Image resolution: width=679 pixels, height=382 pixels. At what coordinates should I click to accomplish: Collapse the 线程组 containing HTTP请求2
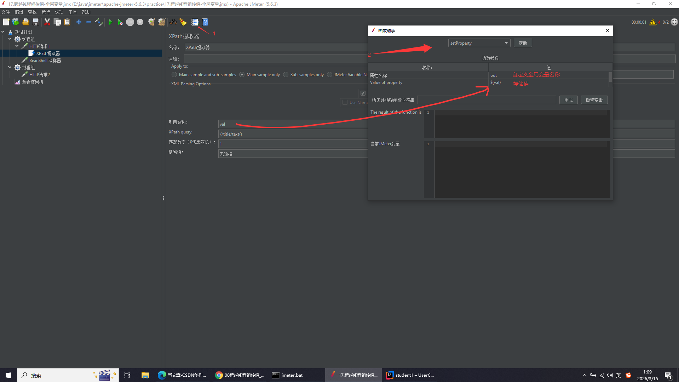(x=10, y=68)
